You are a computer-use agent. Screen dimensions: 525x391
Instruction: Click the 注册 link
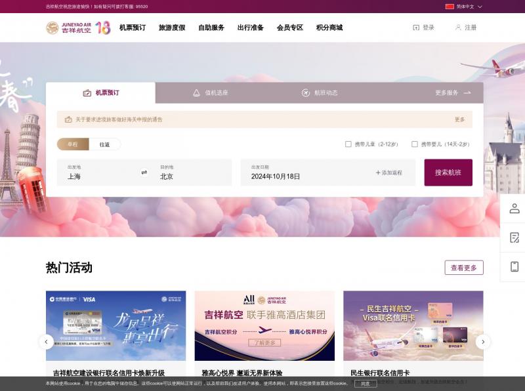(471, 28)
